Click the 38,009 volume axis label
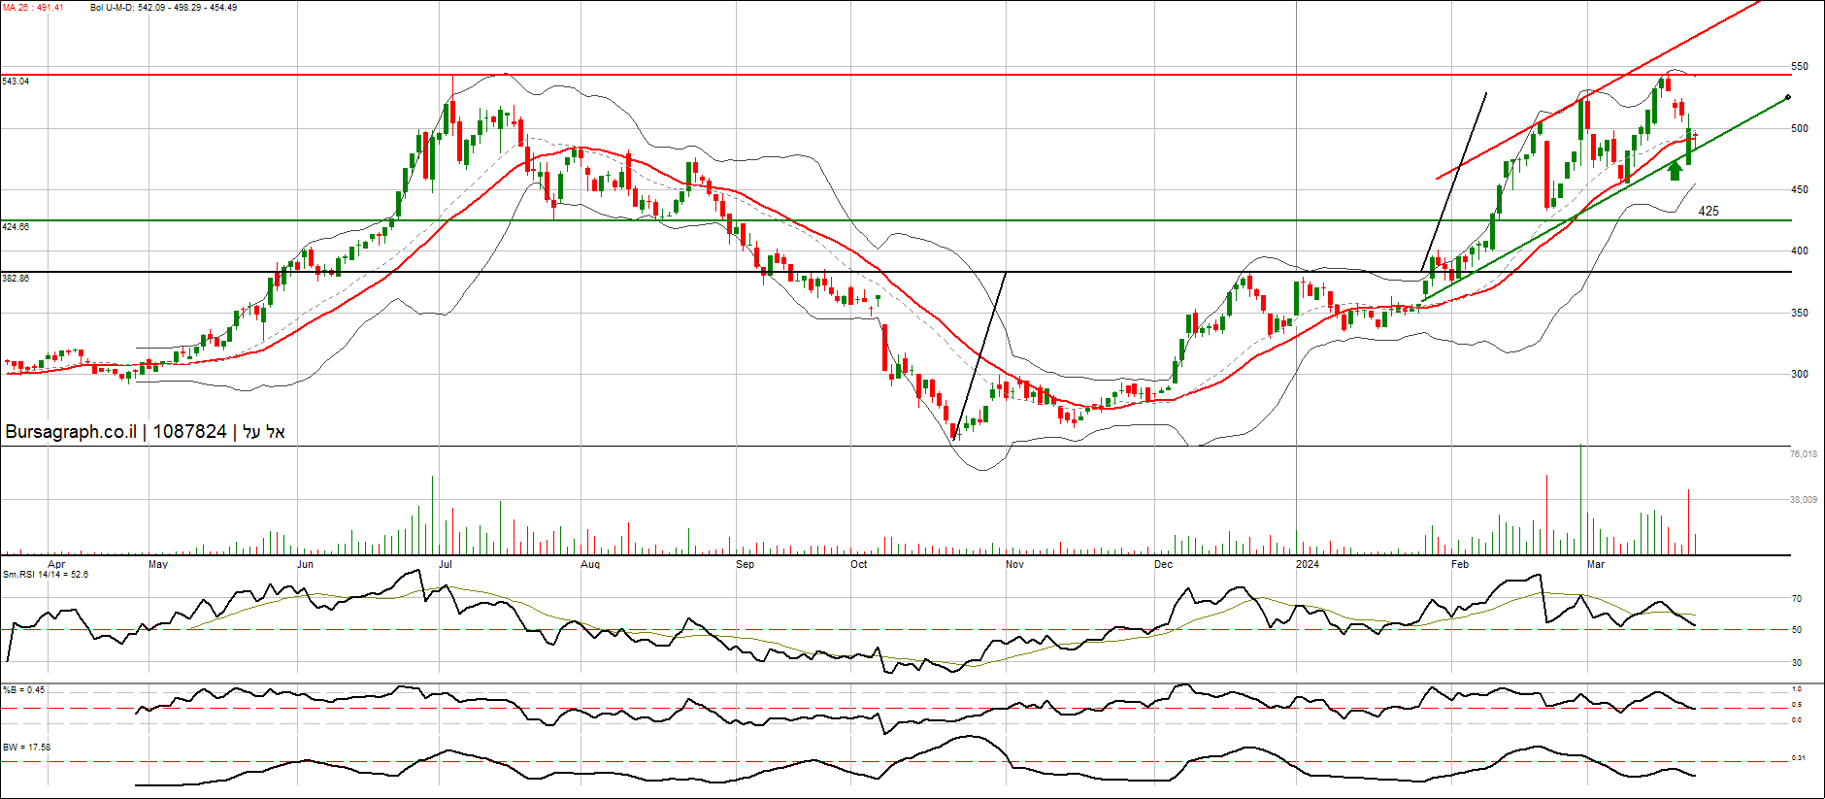This screenshot has height=799, width=1825. [1804, 500]
